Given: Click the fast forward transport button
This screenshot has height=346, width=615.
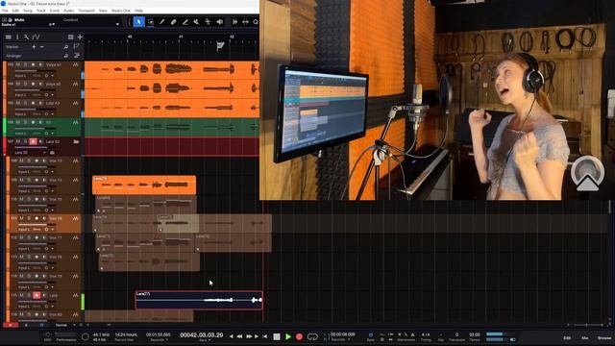Looking at the screenshot, I should coord(248,336).
